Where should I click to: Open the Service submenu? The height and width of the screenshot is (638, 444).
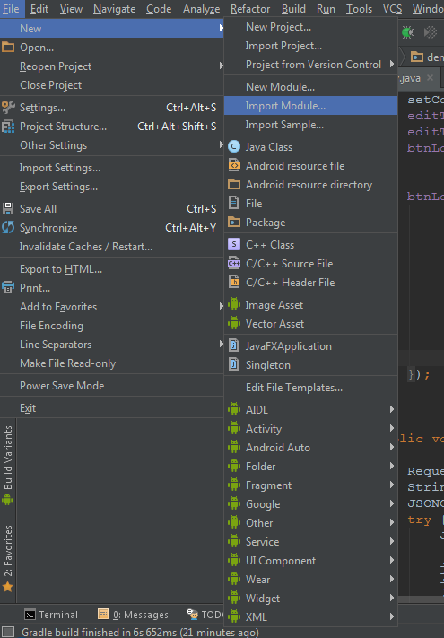310,542
